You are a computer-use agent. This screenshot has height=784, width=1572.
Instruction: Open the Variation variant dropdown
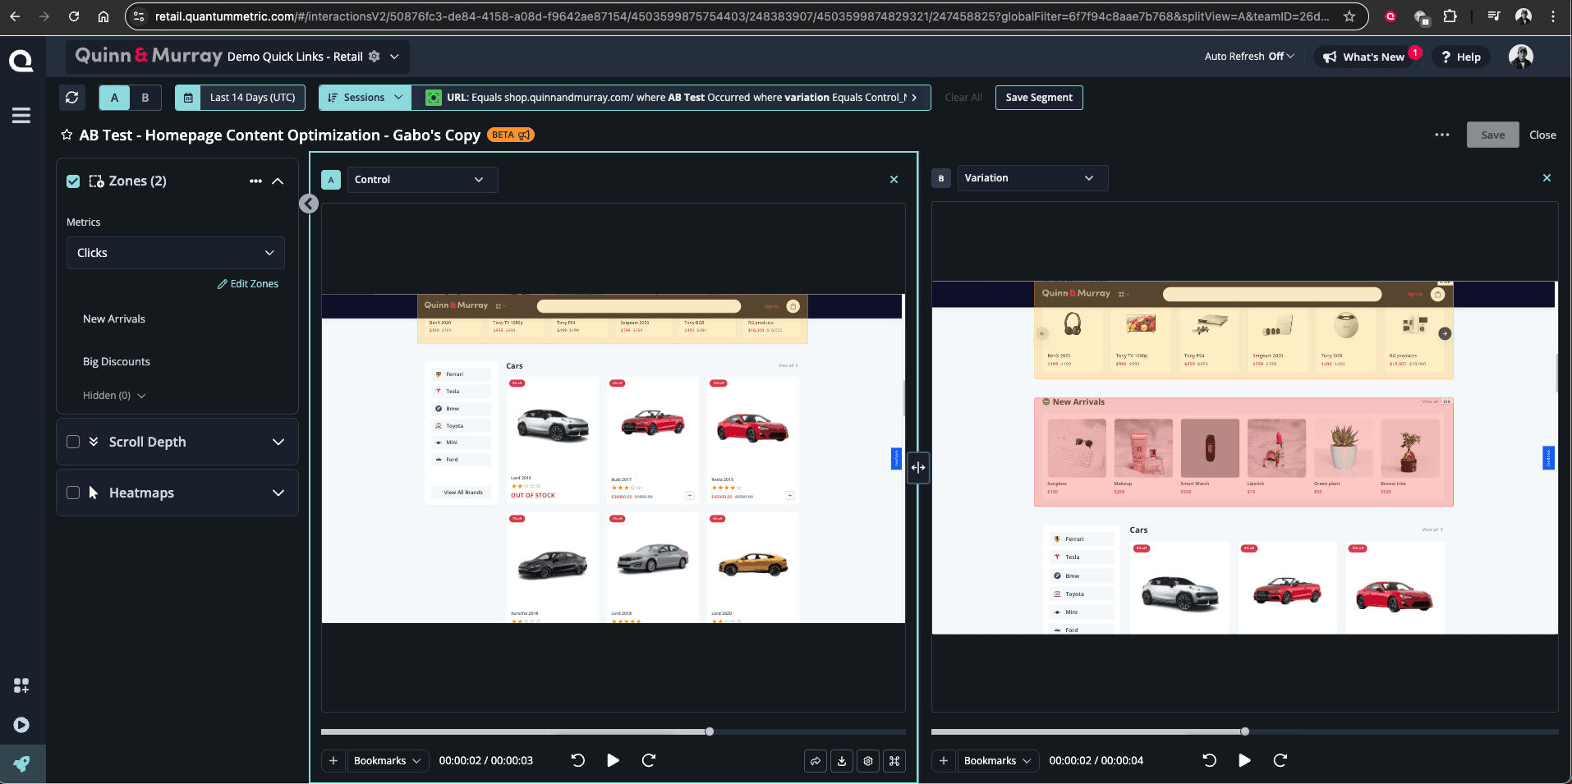coord(1032,178)
